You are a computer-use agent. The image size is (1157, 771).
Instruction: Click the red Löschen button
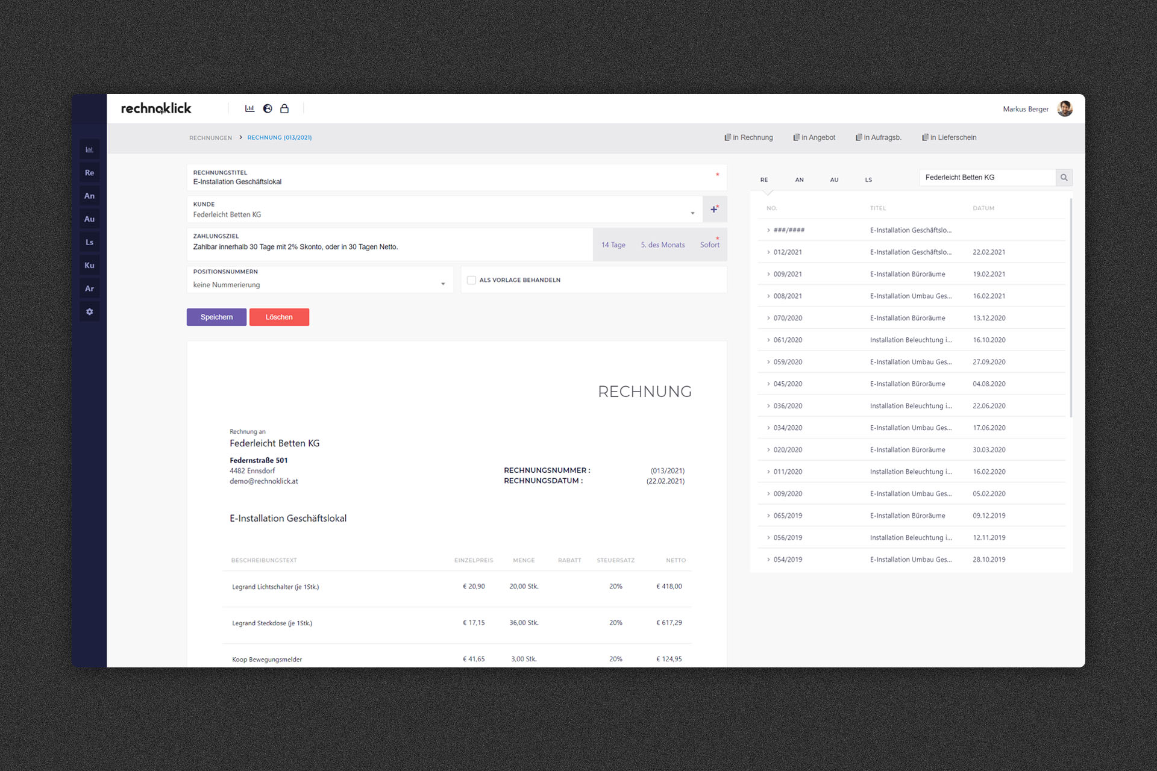click(x=279, y=317)
